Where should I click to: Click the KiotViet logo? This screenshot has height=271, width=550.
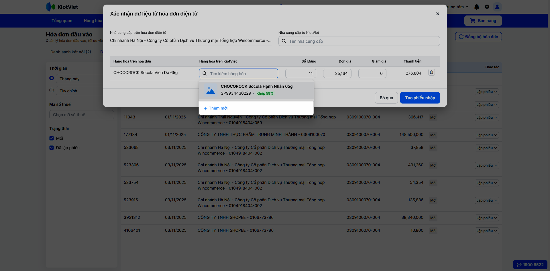[x=62, y=7]
